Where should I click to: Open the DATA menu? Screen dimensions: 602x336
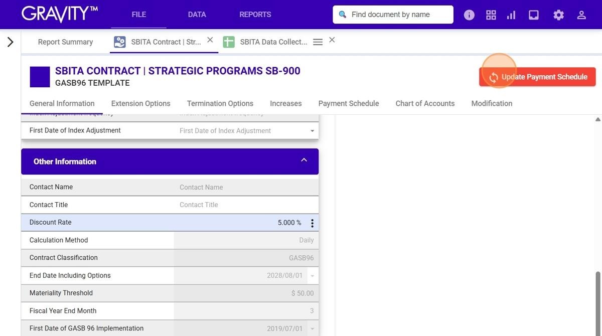point(197,15)
